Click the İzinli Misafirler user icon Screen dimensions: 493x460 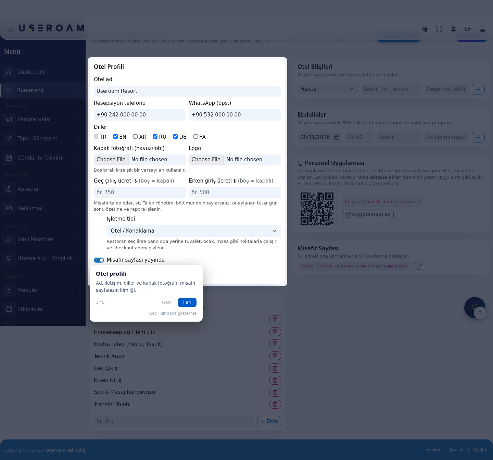[x=9, y=239]
